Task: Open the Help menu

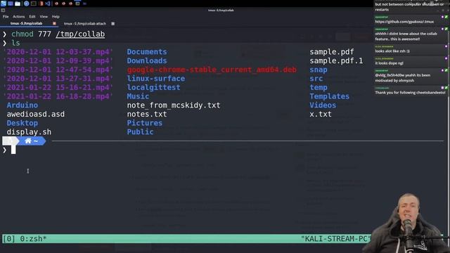Action: tap(56, 17)
